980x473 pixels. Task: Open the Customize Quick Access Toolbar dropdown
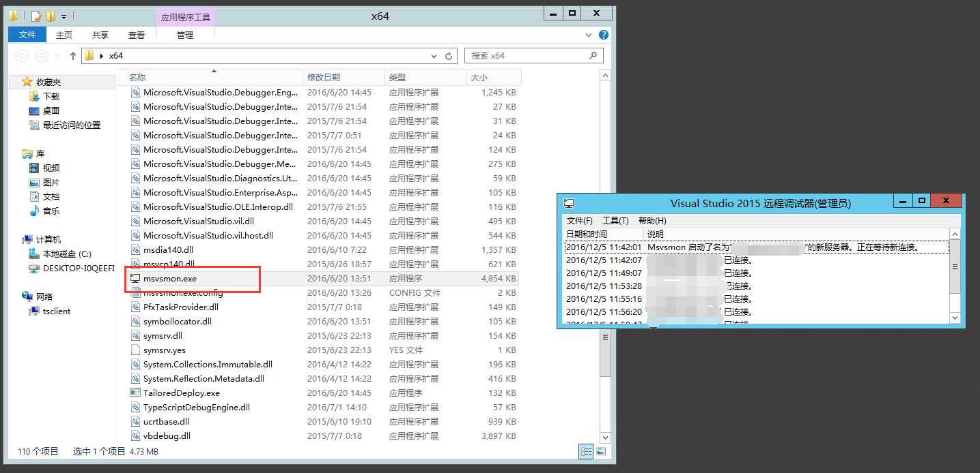tap(64, 16)
